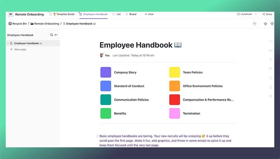Click the green Benefits swatch
The width and height of the screenshot is (280, 159).
106,113
